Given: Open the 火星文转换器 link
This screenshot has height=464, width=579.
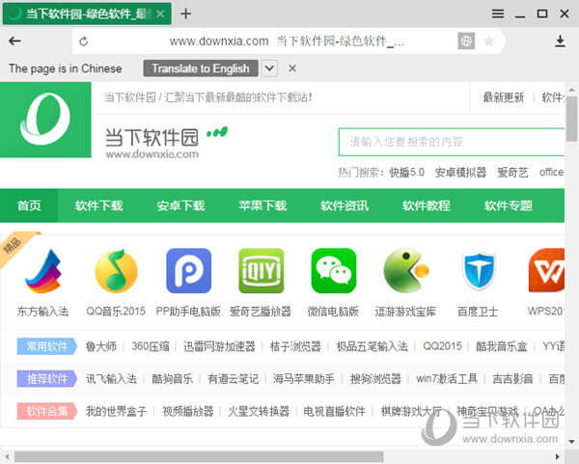Looking at the screenshot, I should pyautogui.click(x=259, y=411).
